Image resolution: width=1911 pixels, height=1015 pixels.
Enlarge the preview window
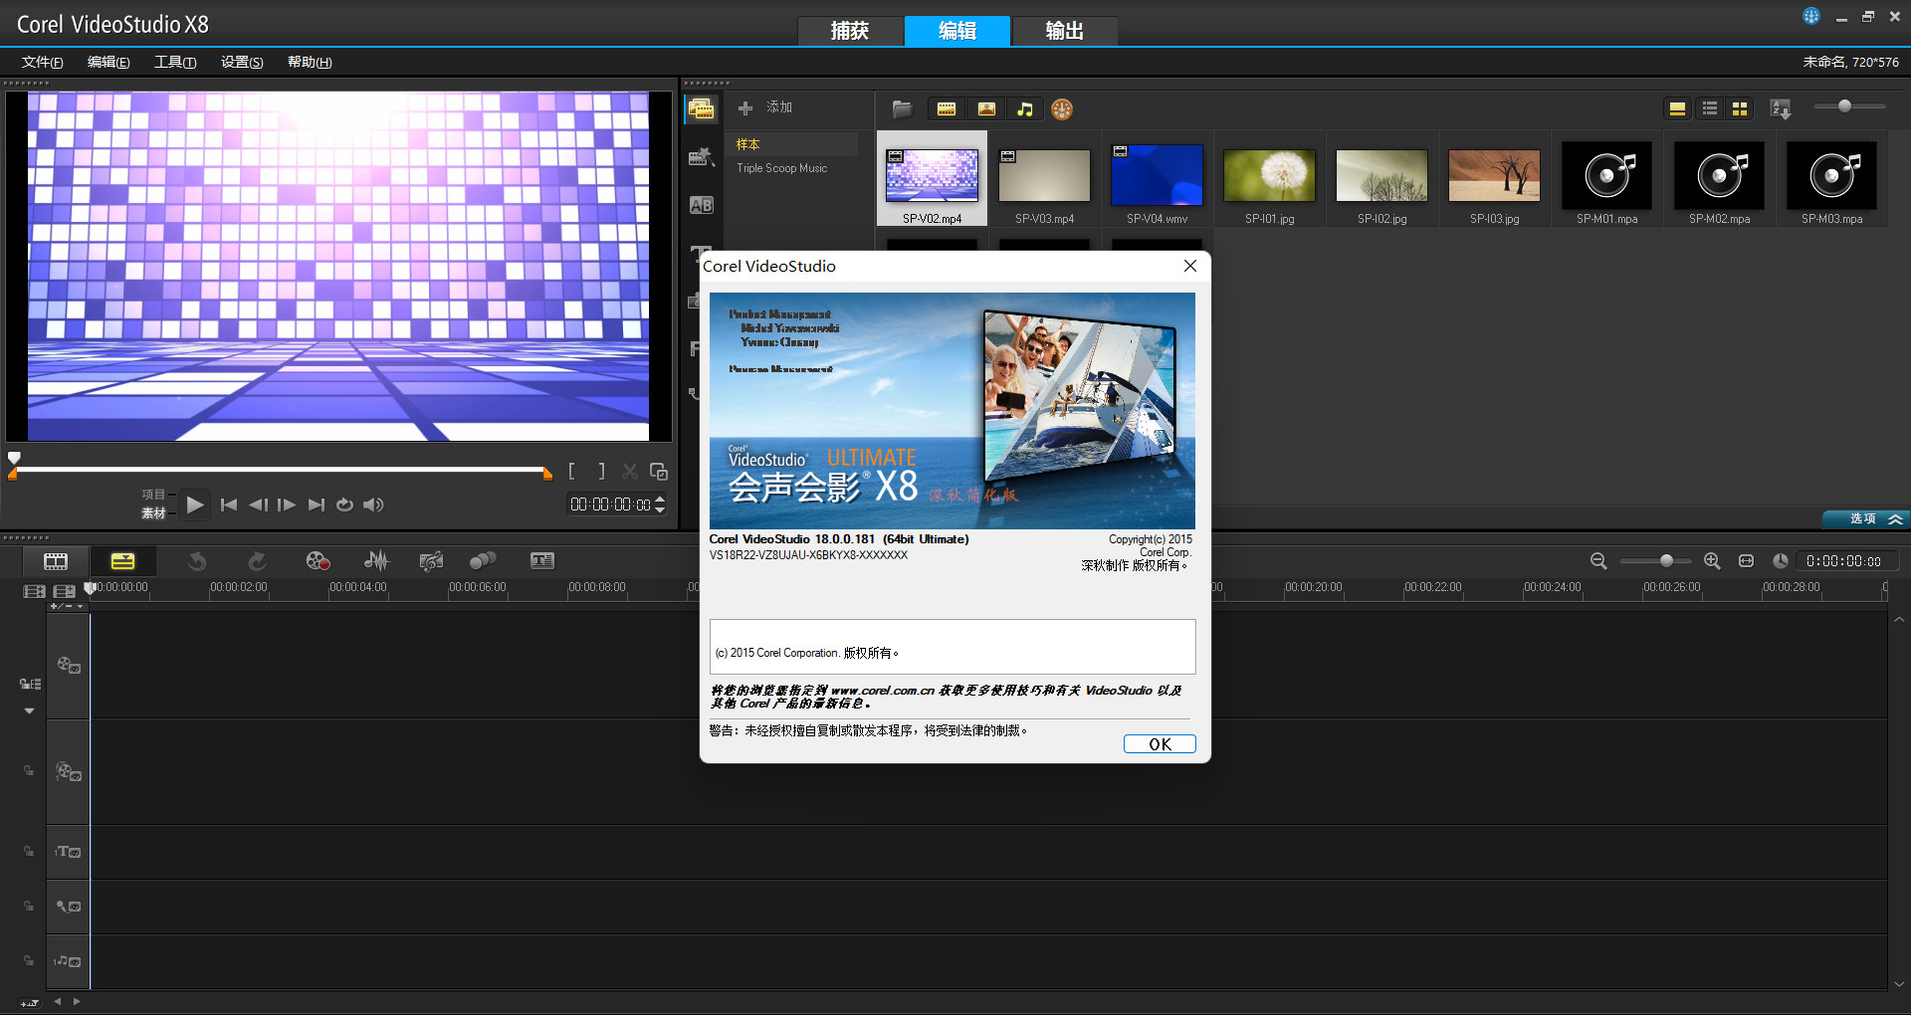click(658, 472)
